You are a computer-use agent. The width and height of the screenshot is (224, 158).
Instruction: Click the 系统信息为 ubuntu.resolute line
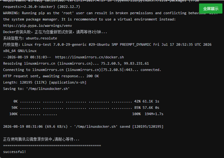30,38
